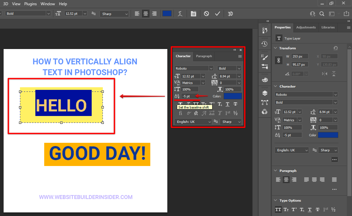
Task: Click the Character section more options button
Action: point(334,159)
